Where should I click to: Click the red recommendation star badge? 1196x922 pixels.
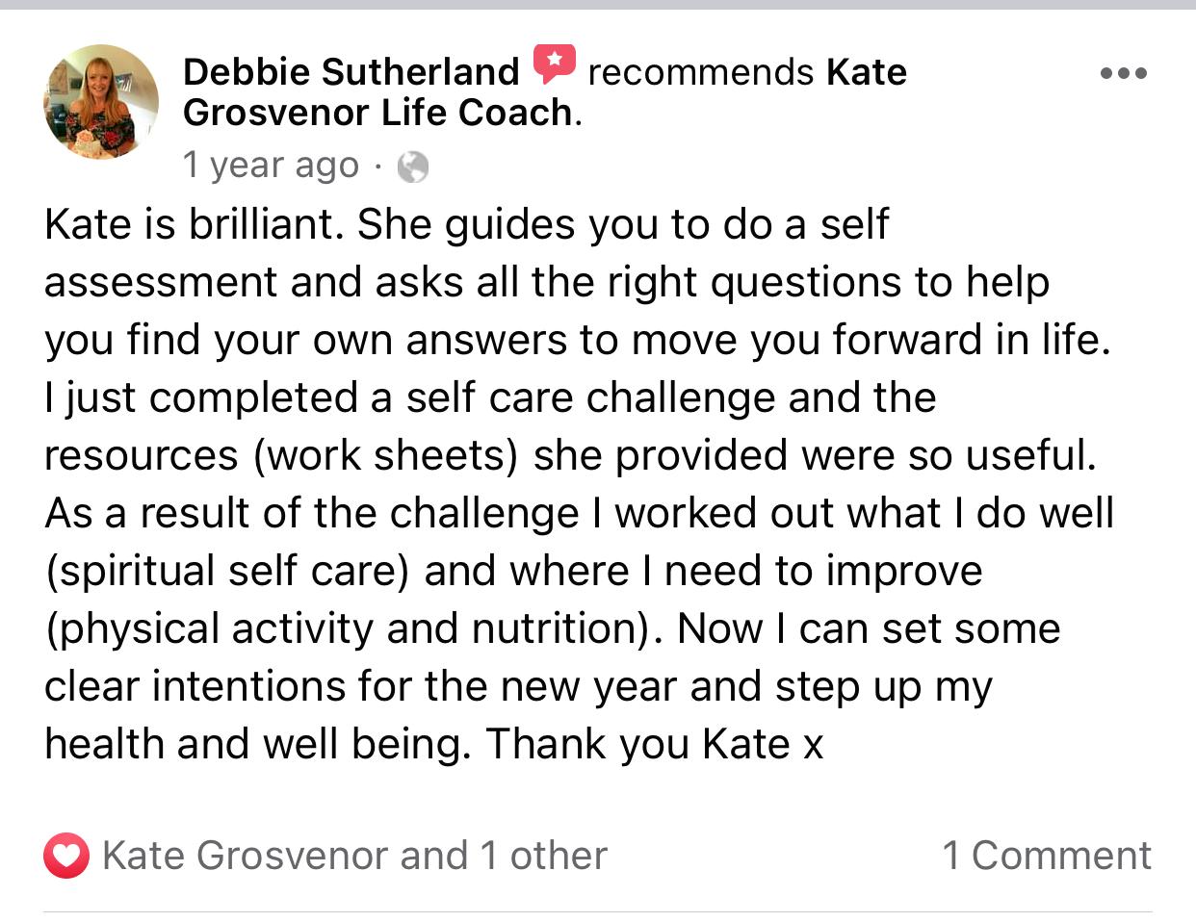pyautogui.click(x=554, y=64)
